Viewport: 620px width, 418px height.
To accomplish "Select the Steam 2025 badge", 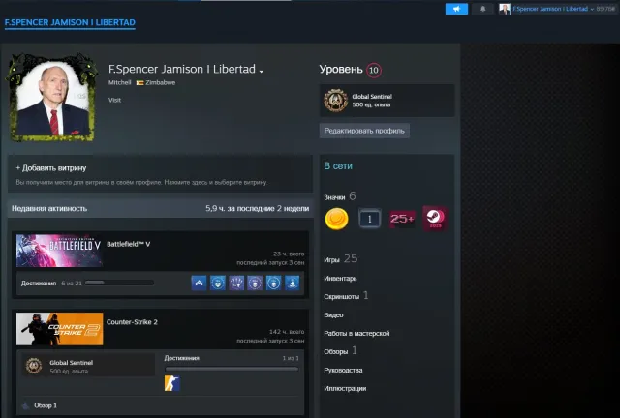I will (435, 218).
